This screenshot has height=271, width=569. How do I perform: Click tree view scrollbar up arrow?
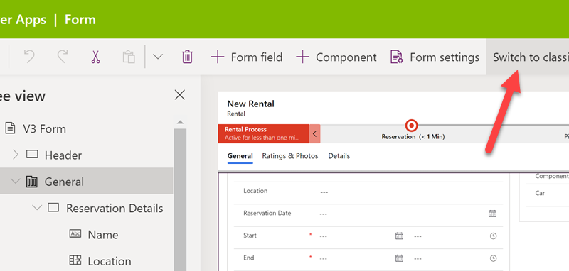[180, 123]
